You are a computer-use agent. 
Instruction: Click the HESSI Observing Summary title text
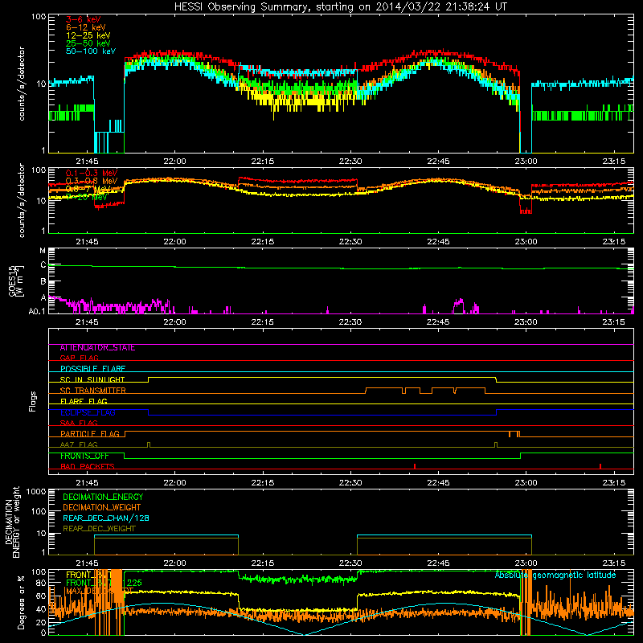click(x=341, y=6)
